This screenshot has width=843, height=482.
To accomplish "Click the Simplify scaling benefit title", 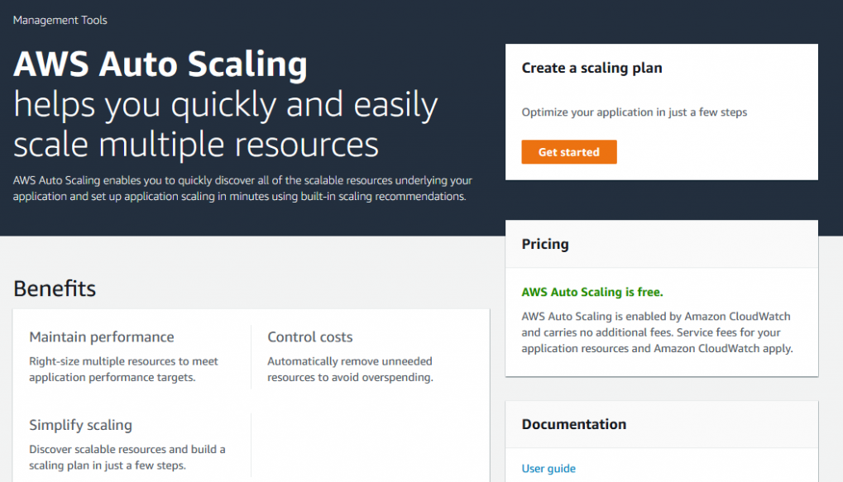I will [x=80, y=425].
